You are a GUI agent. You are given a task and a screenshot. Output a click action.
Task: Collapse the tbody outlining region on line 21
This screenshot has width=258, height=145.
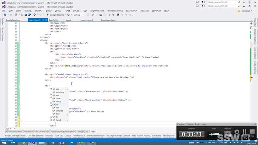[20, 40]
